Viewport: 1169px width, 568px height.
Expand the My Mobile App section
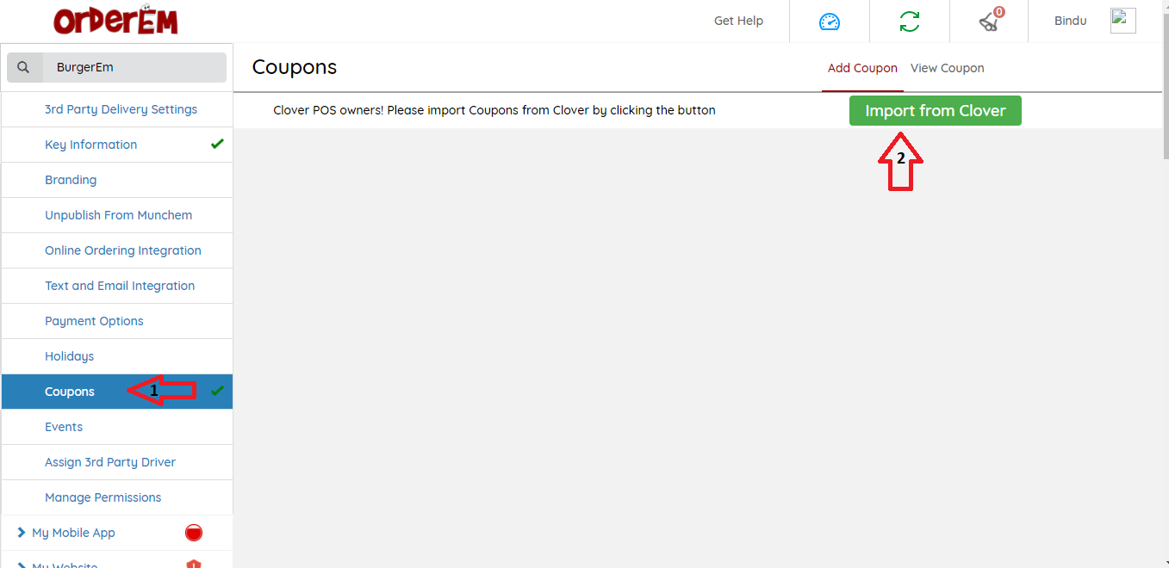pos(73,533)
